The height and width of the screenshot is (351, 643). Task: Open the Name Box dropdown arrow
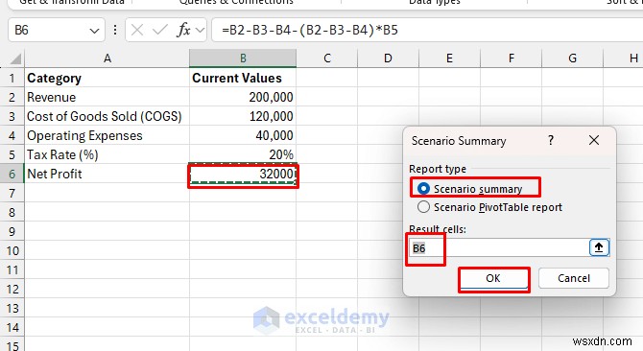[94, 31]
